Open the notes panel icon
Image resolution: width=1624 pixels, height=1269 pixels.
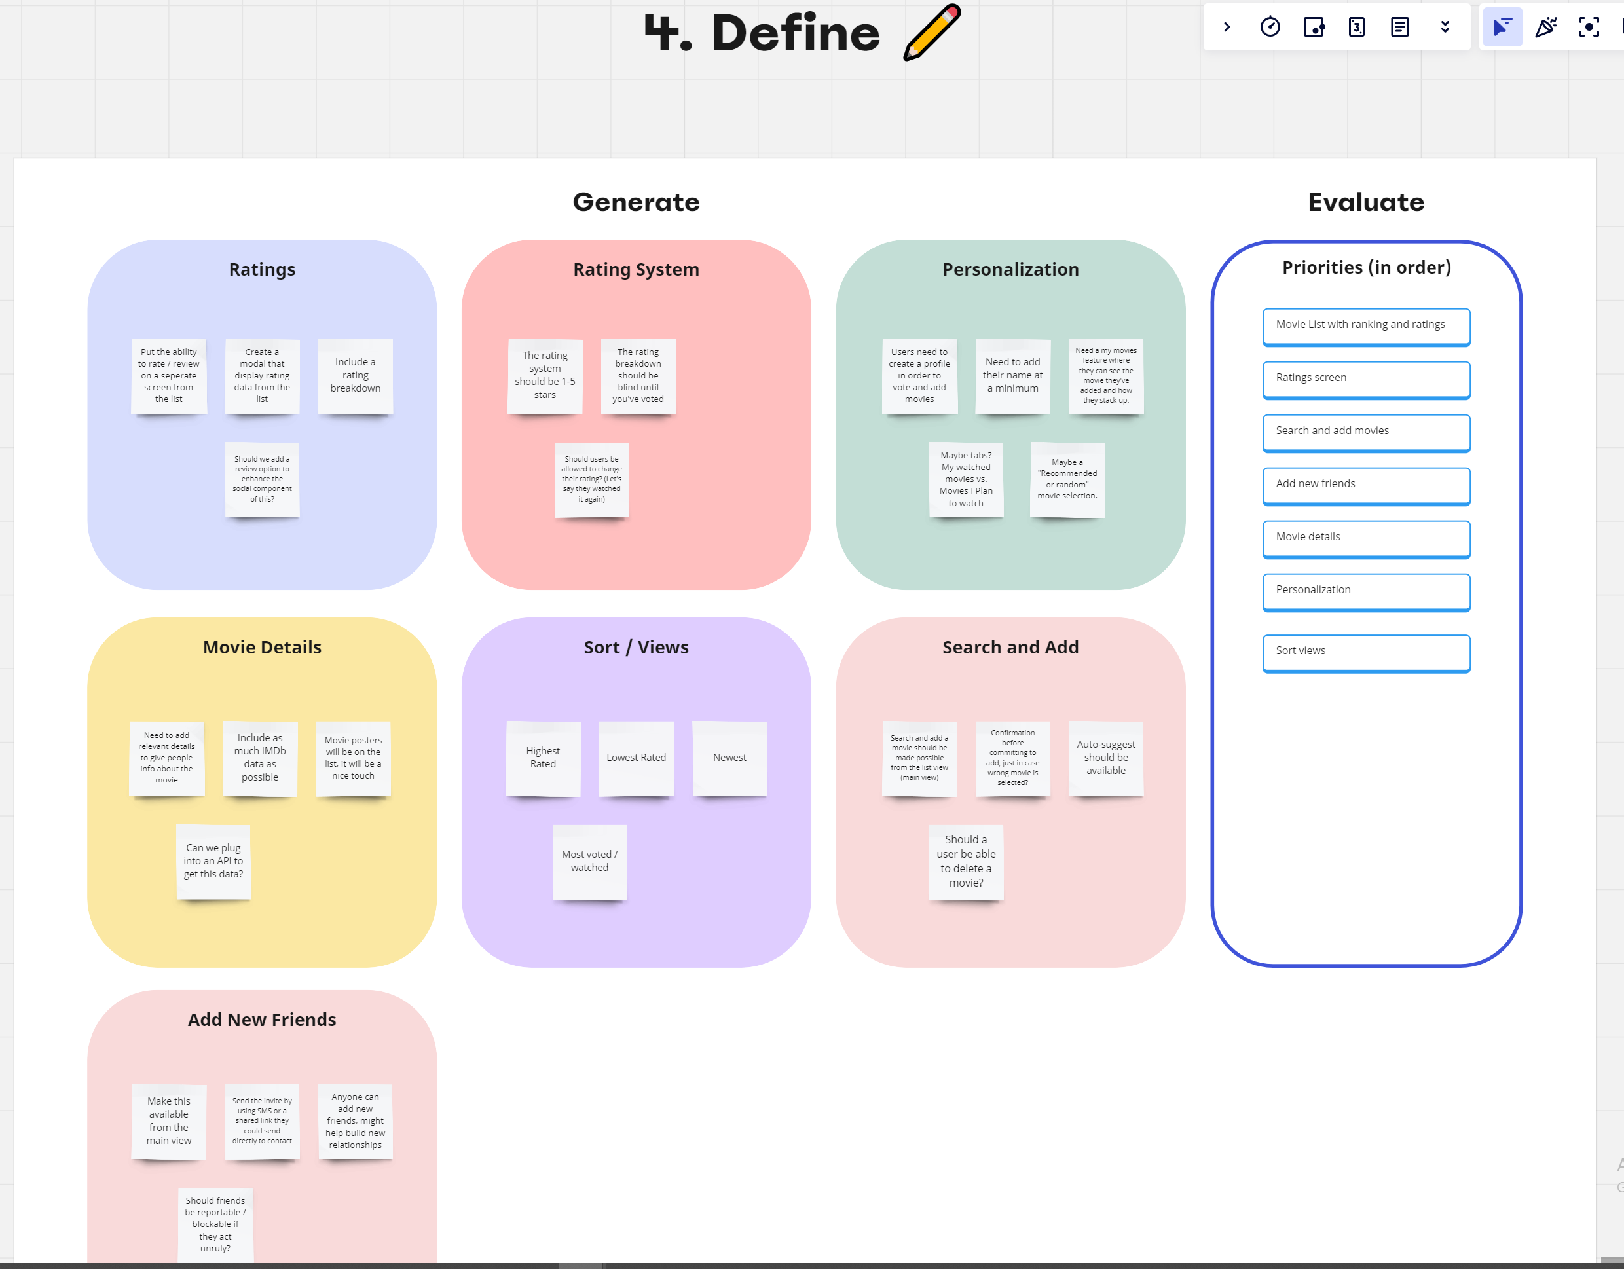1399,28
